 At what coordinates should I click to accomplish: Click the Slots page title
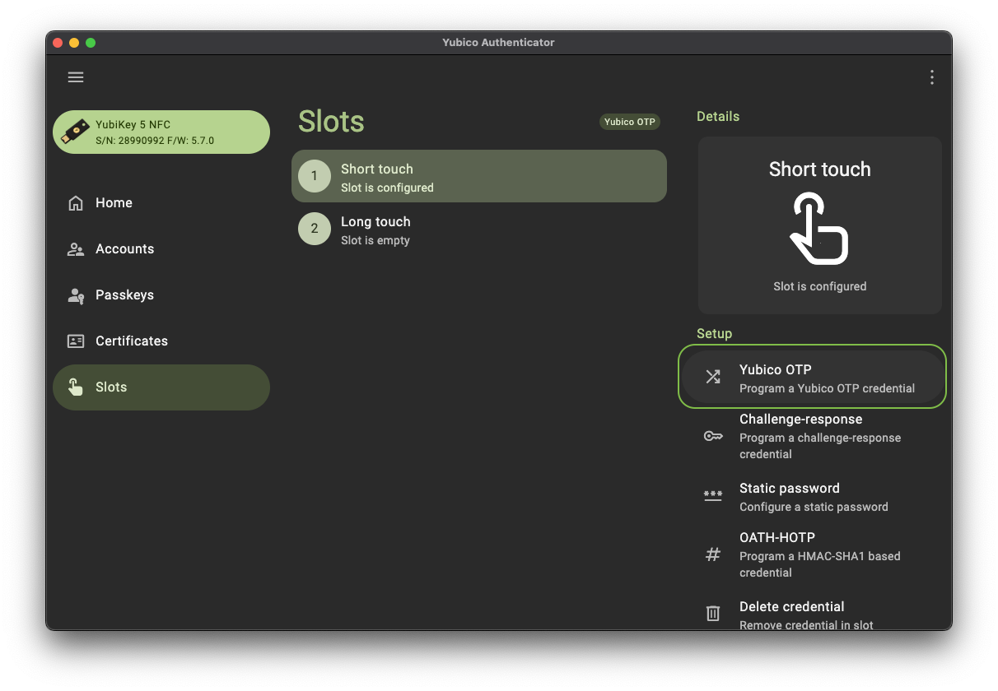(331, 122)
